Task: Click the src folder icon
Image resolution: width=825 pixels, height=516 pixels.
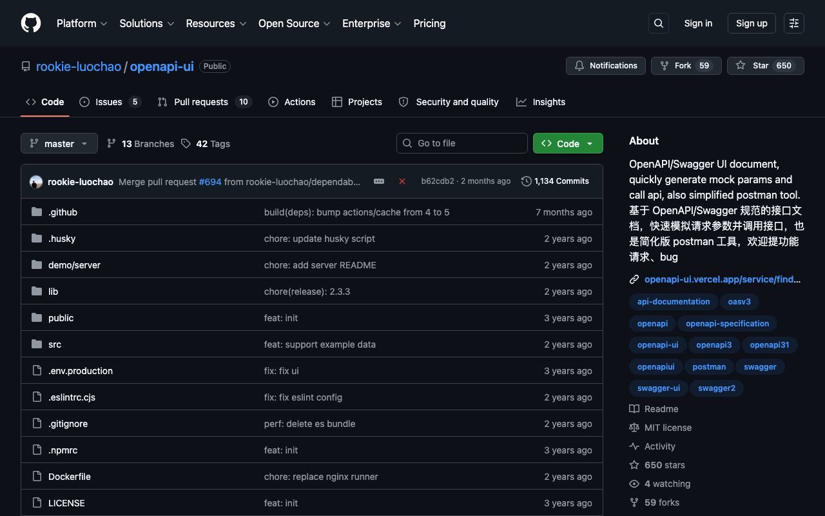Action: pyautogui.click(x=37, y=344)
